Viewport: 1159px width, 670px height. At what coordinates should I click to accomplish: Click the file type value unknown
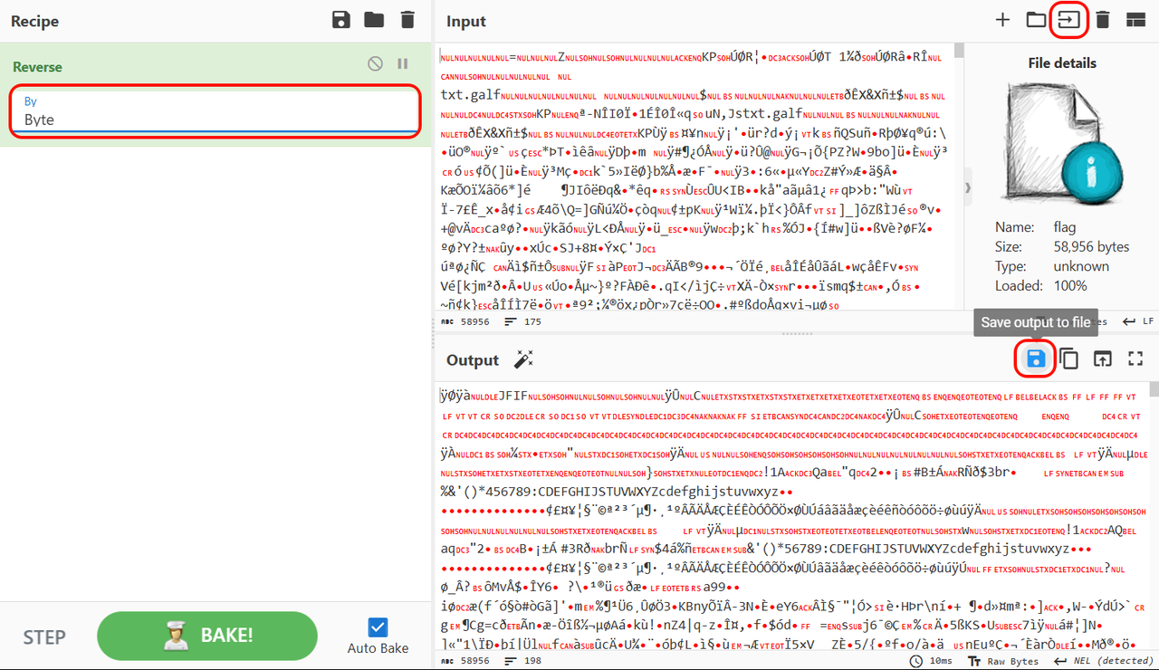(1081, 266)
